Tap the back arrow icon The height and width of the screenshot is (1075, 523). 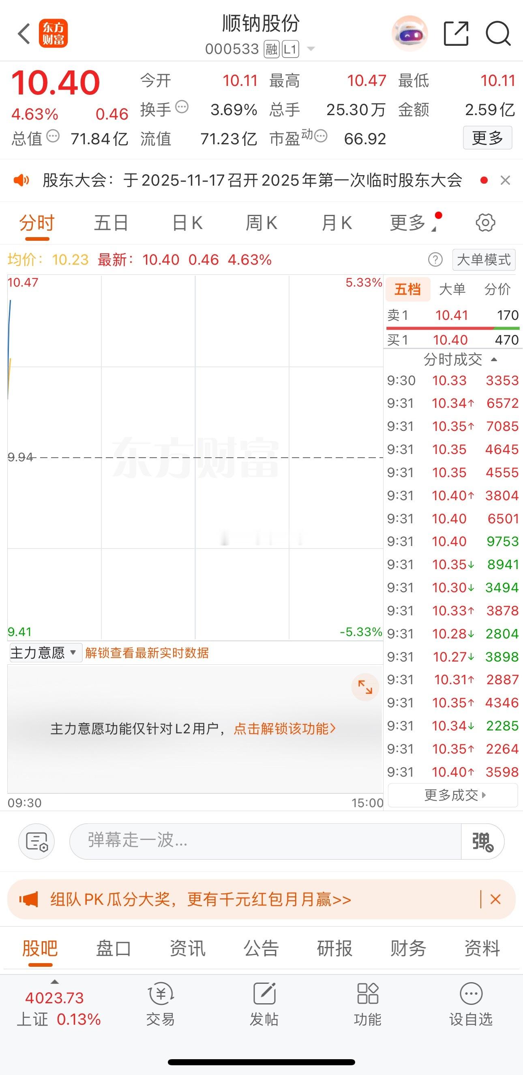tap(24, 34)
